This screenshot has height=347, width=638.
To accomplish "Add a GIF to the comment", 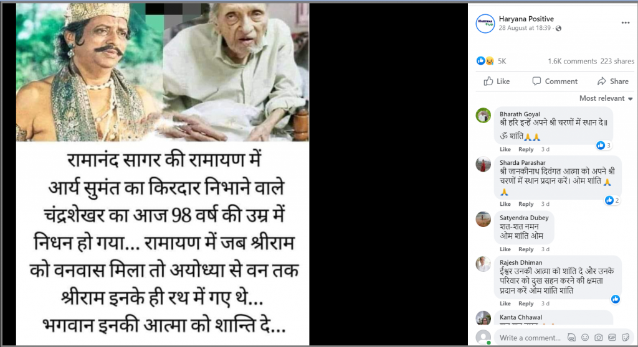I will tap(612, 337).
